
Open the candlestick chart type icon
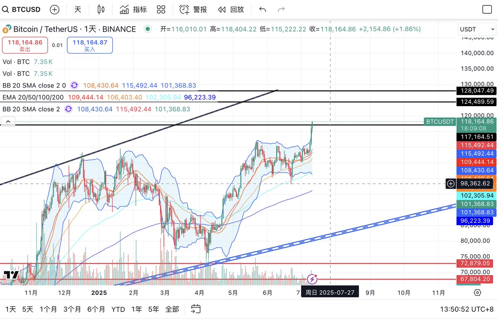click(x=101, y=9)
